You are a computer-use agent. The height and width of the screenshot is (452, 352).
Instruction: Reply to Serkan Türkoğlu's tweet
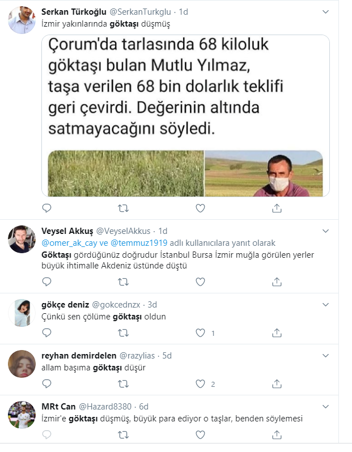[46, 208]
